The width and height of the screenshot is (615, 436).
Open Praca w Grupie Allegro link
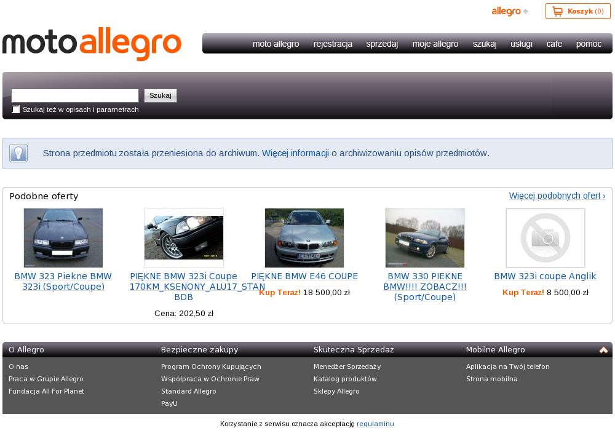pos(46,379)
